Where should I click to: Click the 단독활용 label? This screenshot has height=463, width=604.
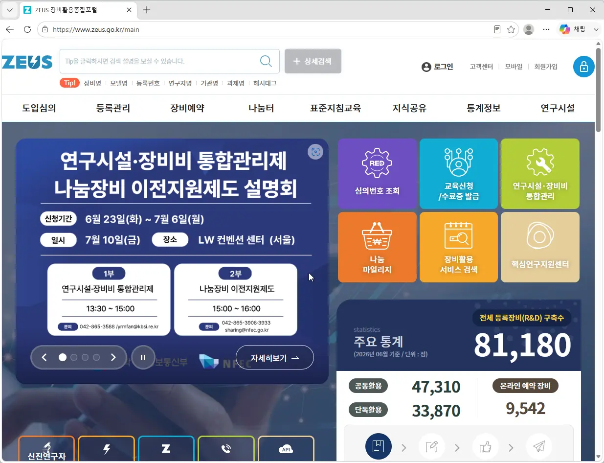tap(368, 410)
